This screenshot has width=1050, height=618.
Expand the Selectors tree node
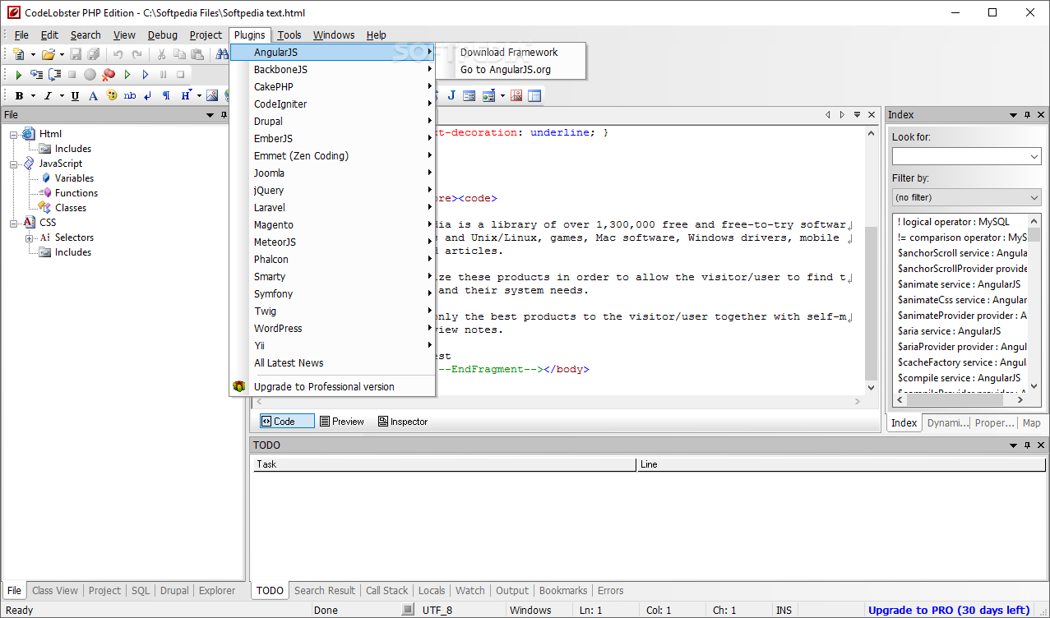click(x=30, y=238)
